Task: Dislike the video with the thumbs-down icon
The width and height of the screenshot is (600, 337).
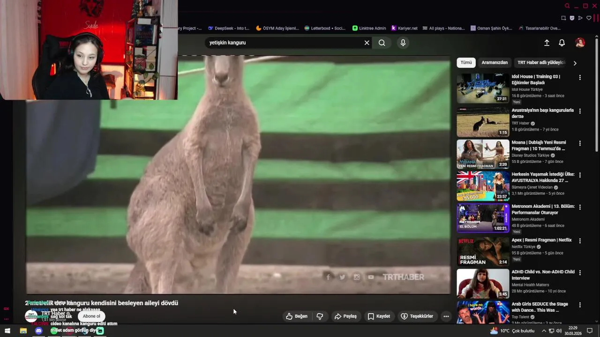Action: [320, 316]
